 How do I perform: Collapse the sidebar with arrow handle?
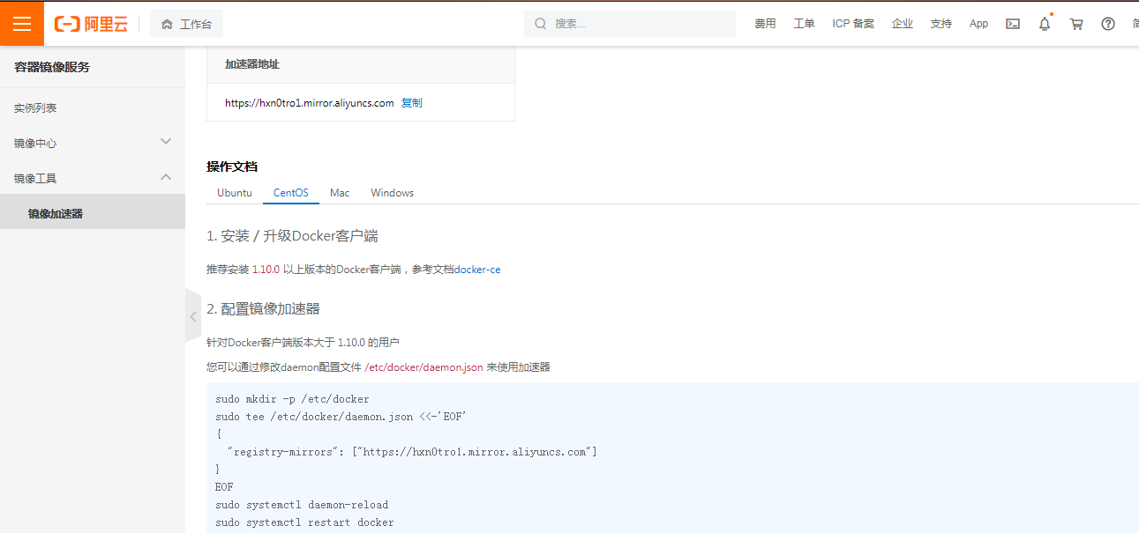(x=193, y=316)
